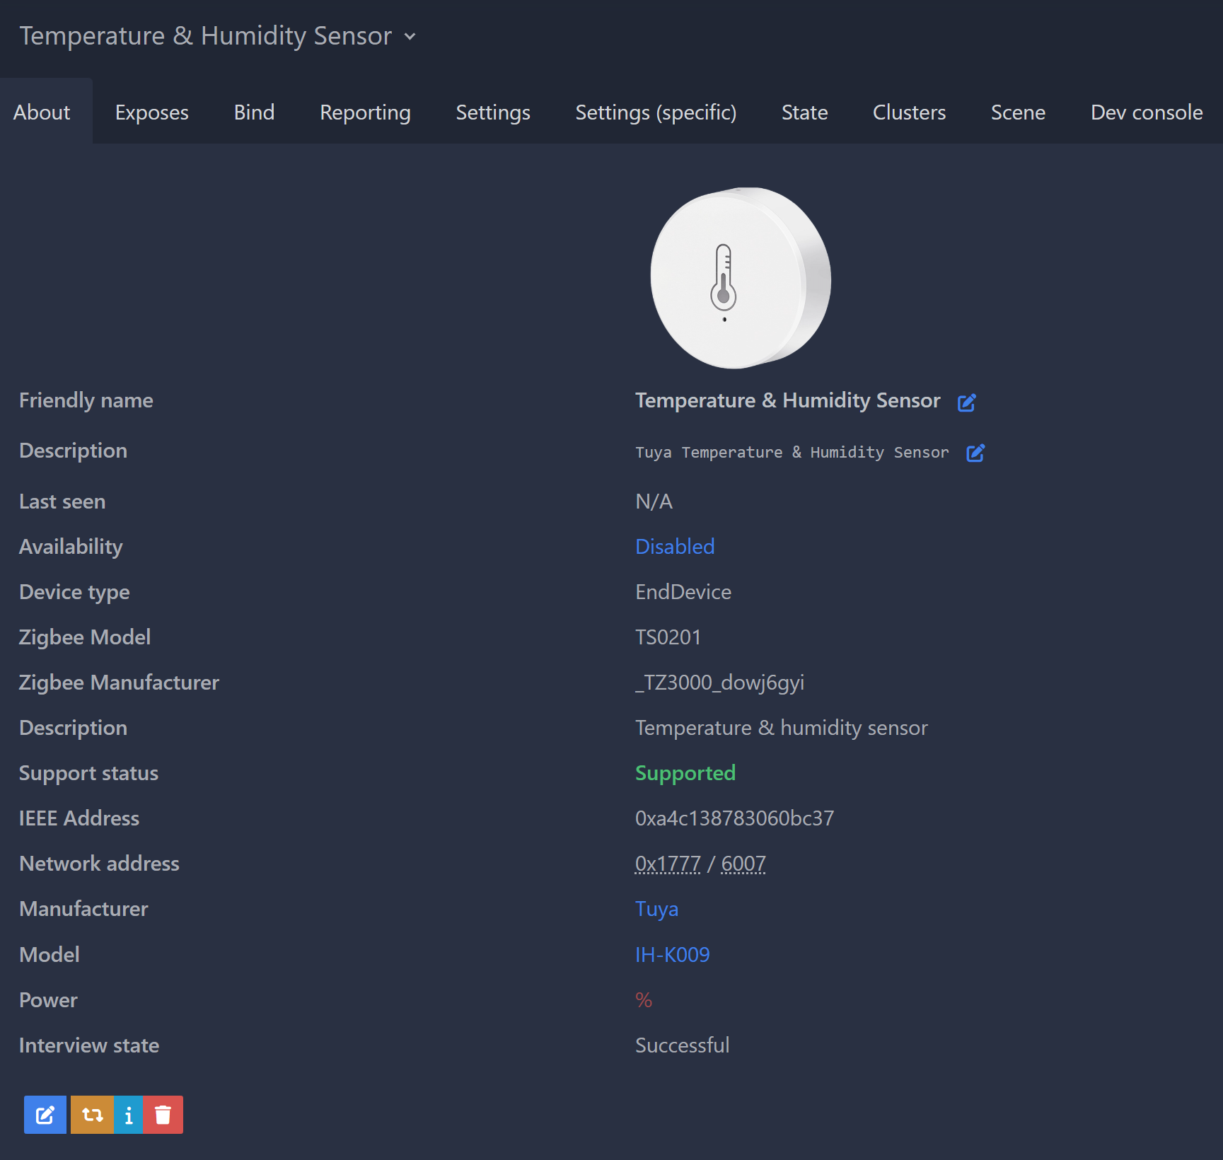Click the blue interview info icon

pyautogui.click(x=128, y=1114)
